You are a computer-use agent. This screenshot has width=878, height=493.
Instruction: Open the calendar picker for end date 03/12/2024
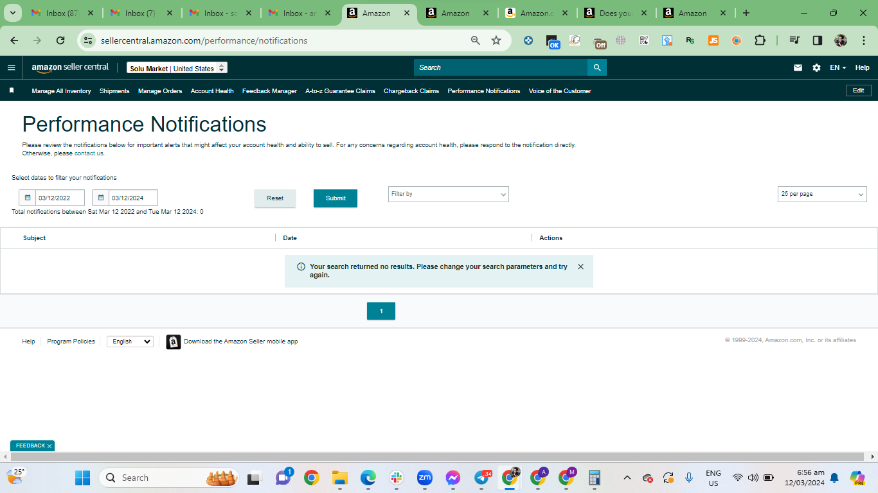point(101,198)
